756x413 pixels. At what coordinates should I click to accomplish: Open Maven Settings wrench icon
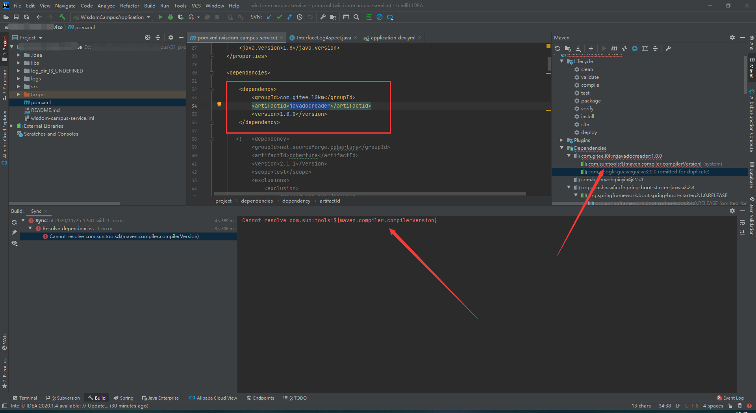coord(668,48)
